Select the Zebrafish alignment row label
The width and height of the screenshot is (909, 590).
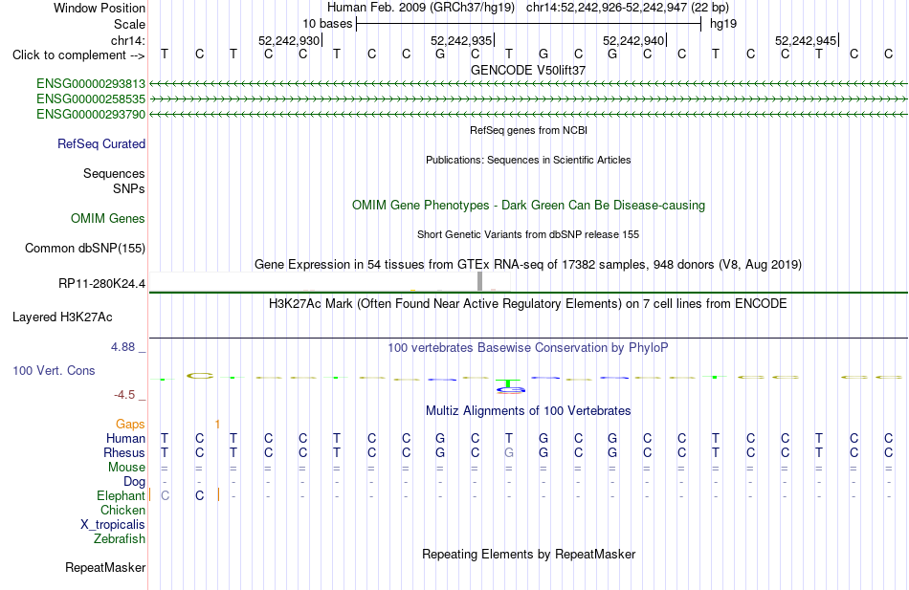click(119, 539)
